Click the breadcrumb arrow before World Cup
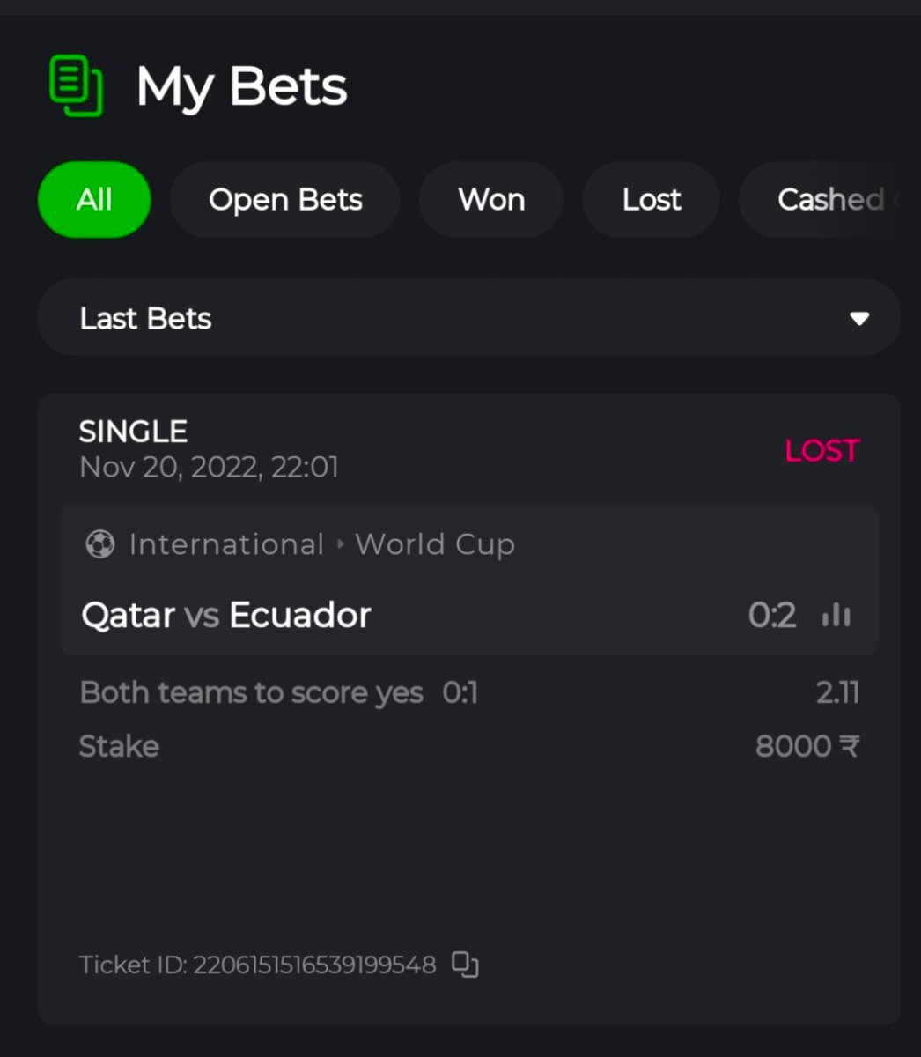 tap(341, 544)
